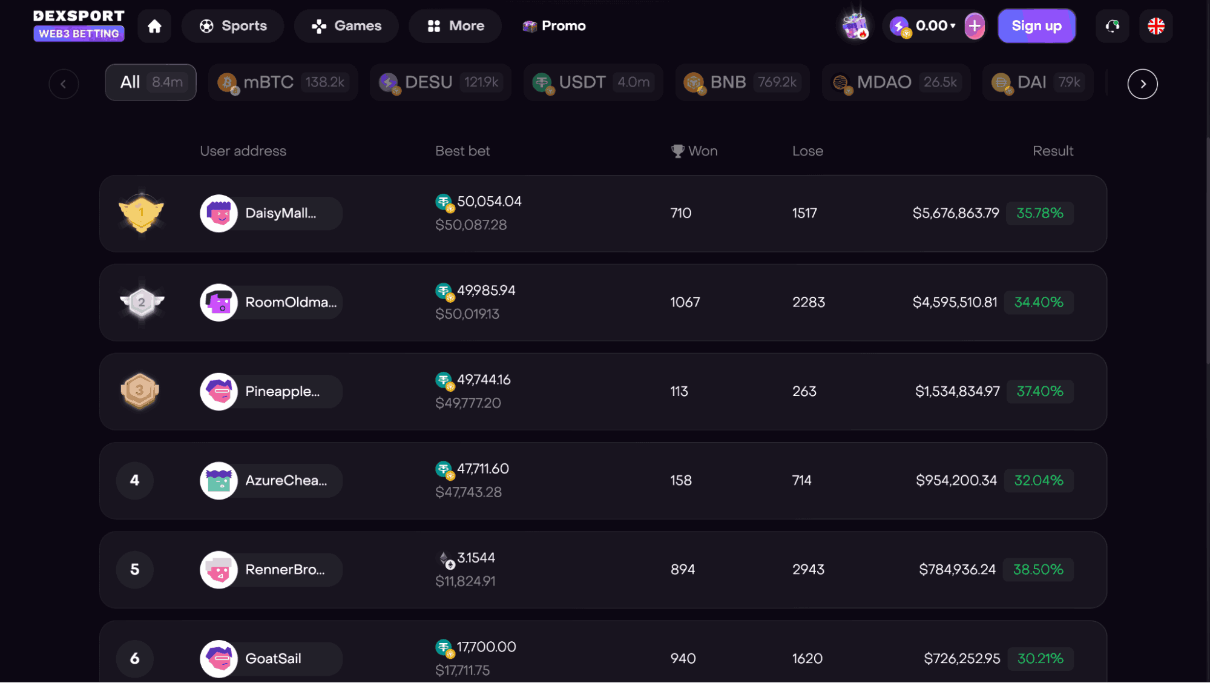Filter leaderboard by mBTC

click(283, 82)
